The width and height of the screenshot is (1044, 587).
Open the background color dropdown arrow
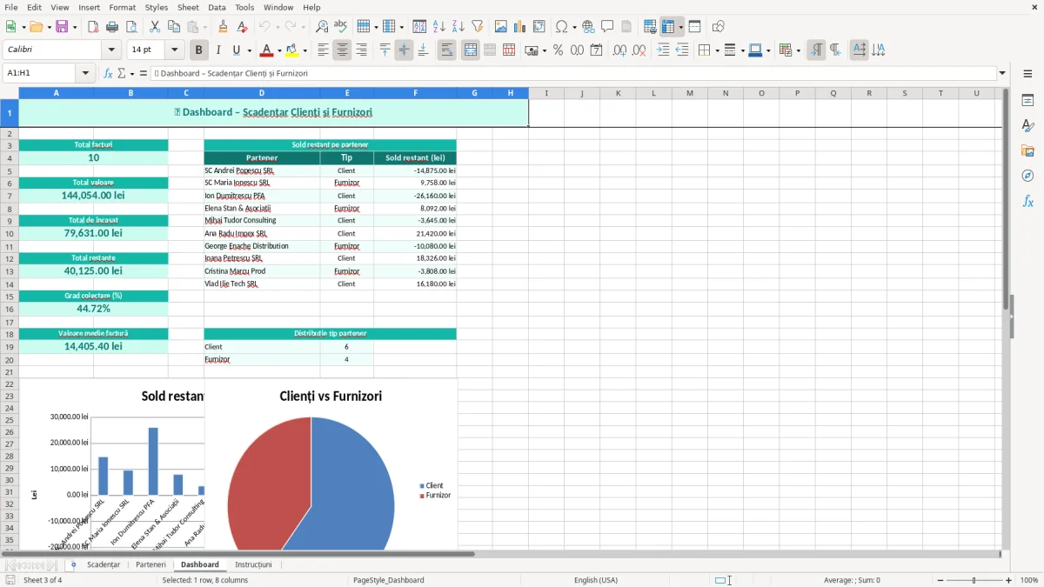(x=305, y=50)
